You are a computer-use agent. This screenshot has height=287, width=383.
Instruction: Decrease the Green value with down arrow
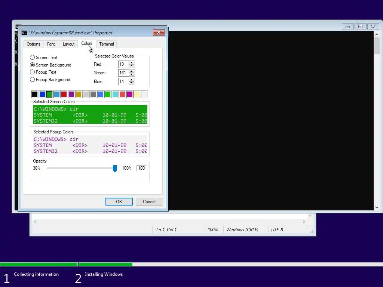(x=132, y=74)
